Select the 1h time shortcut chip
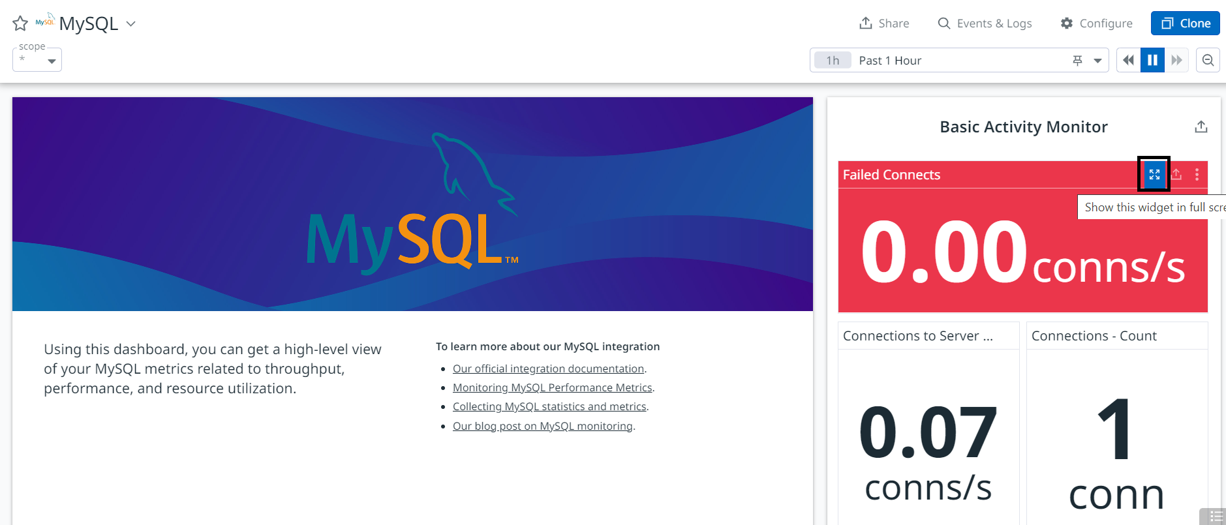 coord(833,60)
